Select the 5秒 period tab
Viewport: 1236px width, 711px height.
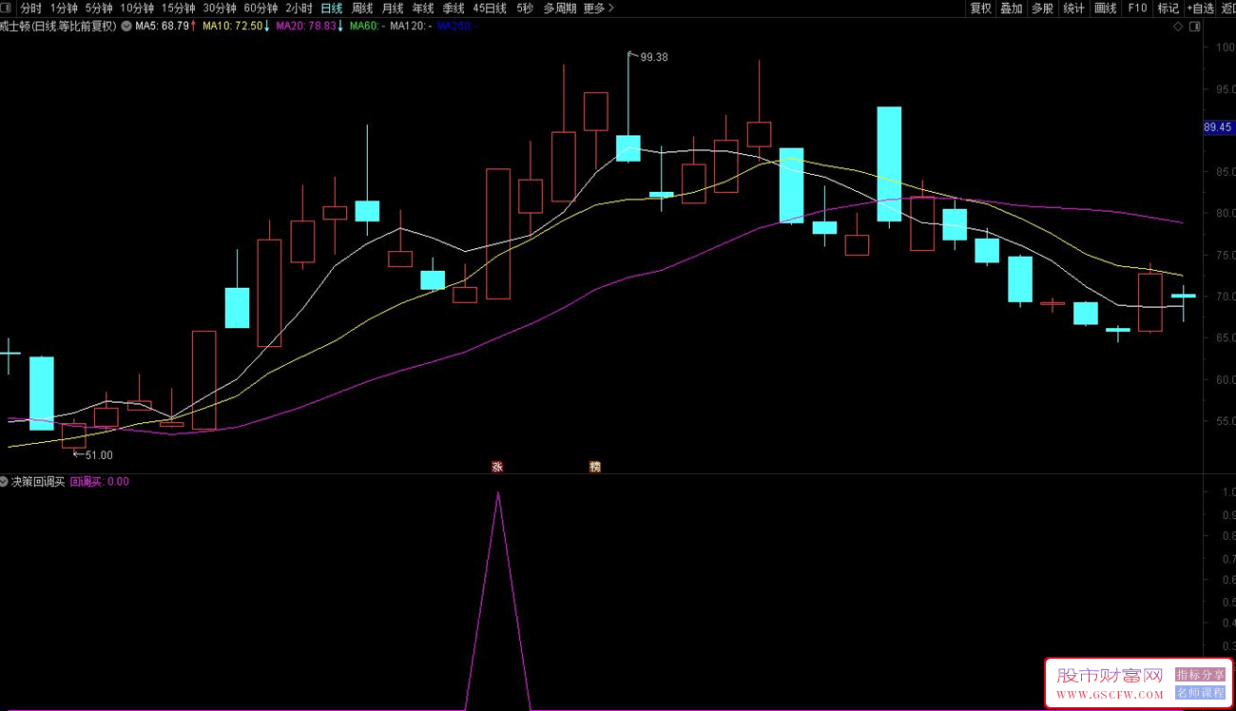(525, 8)
